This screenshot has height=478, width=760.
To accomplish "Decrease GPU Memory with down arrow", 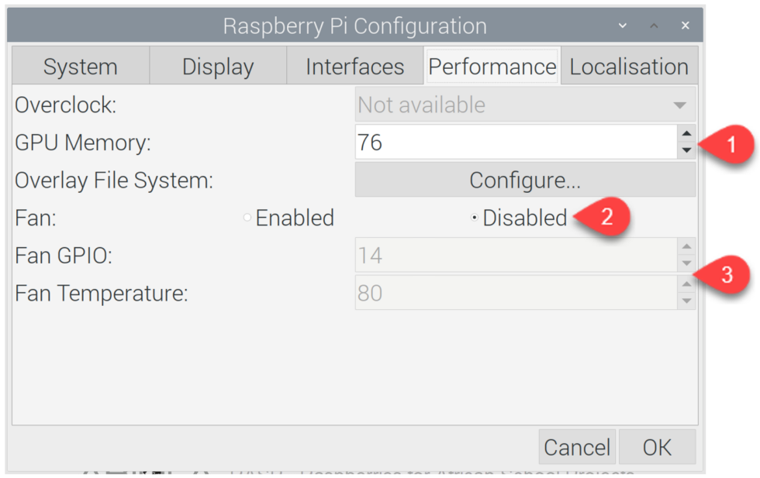I will click(x=686, y=150).
